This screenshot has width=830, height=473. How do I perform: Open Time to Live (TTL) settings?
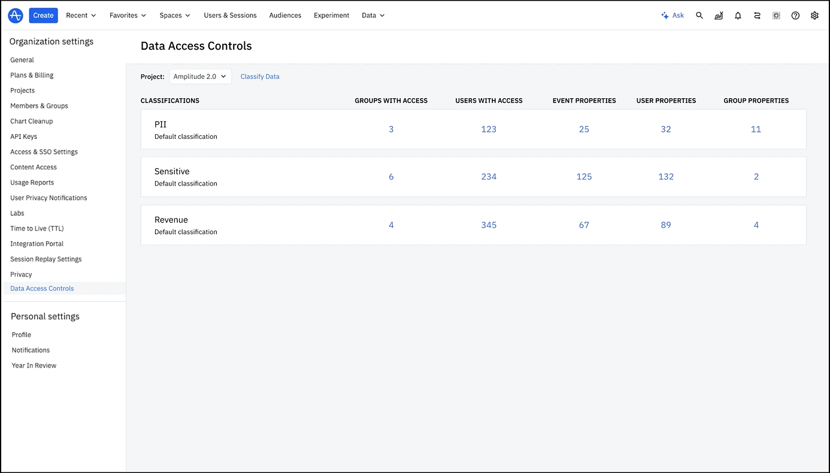point(37,229)
